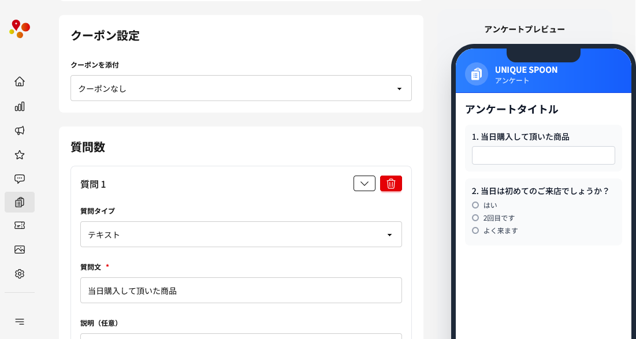
Task: Select the はい radio option
Action: click(475, 205)
